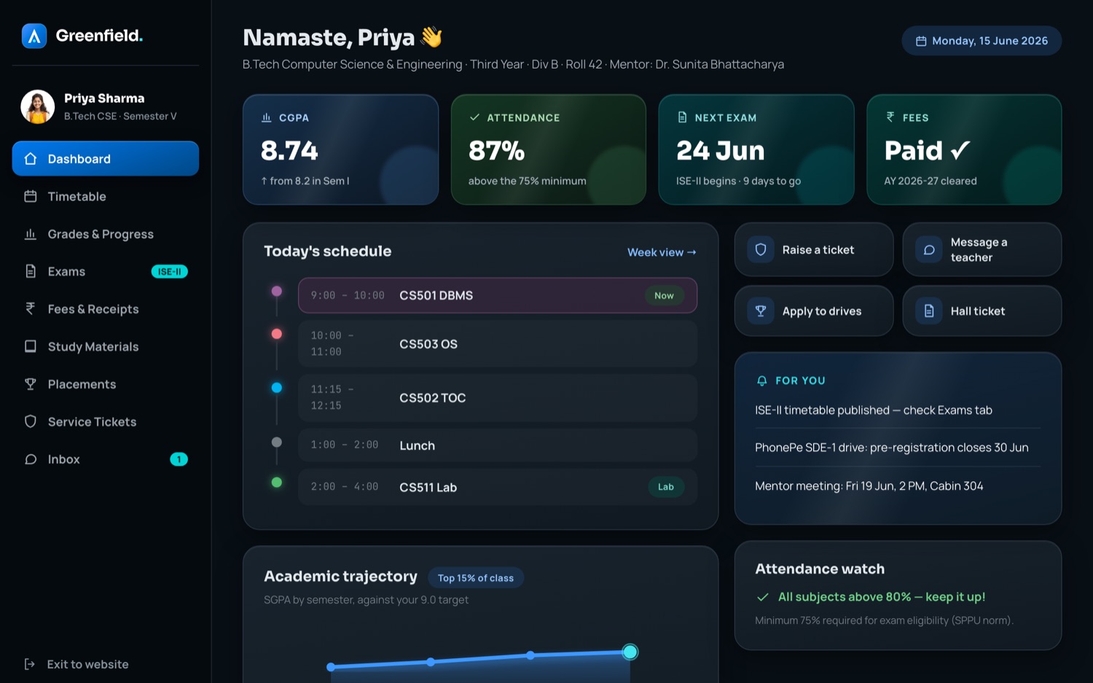This screenshot has width=1093, height=683.
Task: Click the Exit to website logout icon
Action: (30, 664)
